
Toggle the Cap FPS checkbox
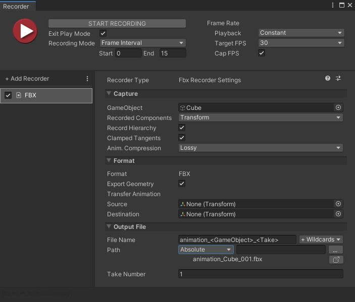(x=262, y=53)
